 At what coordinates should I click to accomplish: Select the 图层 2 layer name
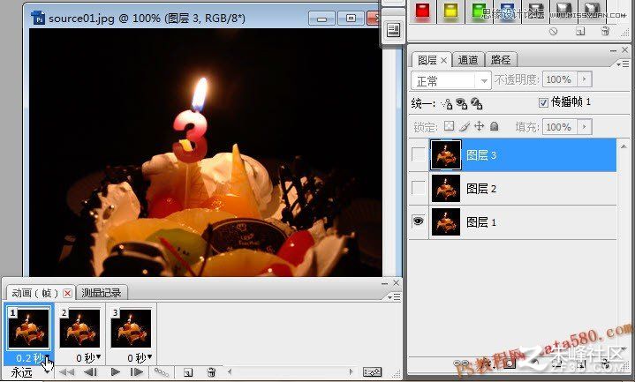point(481,189)
